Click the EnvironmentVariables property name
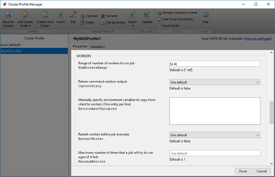 click(x=98, y=109)
